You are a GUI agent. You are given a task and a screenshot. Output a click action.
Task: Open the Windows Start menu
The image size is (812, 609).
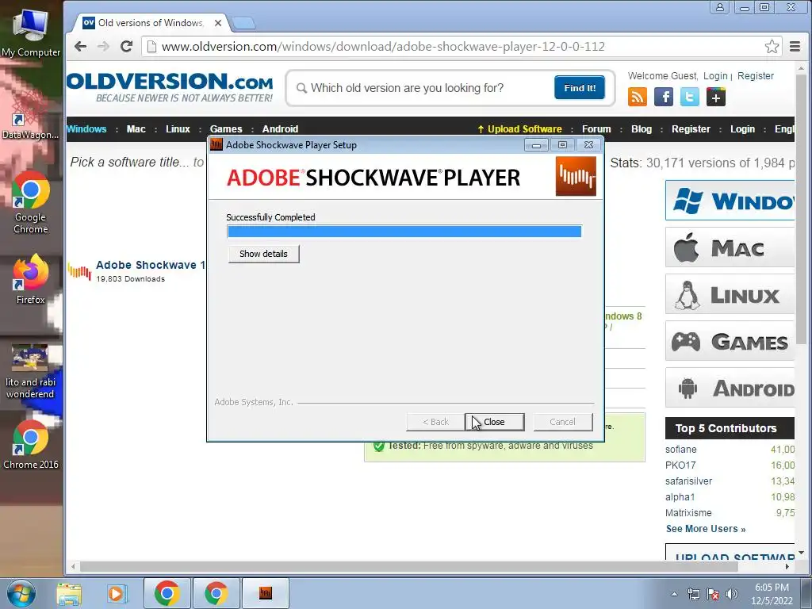[21, 593]
